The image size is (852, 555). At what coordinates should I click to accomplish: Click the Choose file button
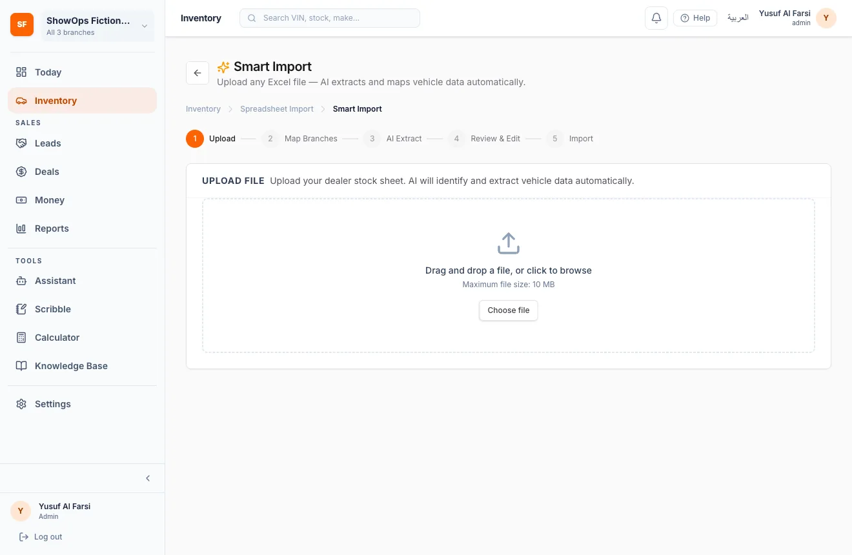[x=509, y=310]
